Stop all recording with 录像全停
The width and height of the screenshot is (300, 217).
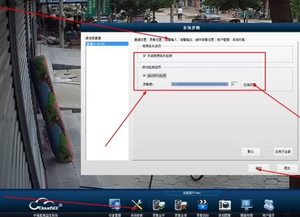[180, 205]
